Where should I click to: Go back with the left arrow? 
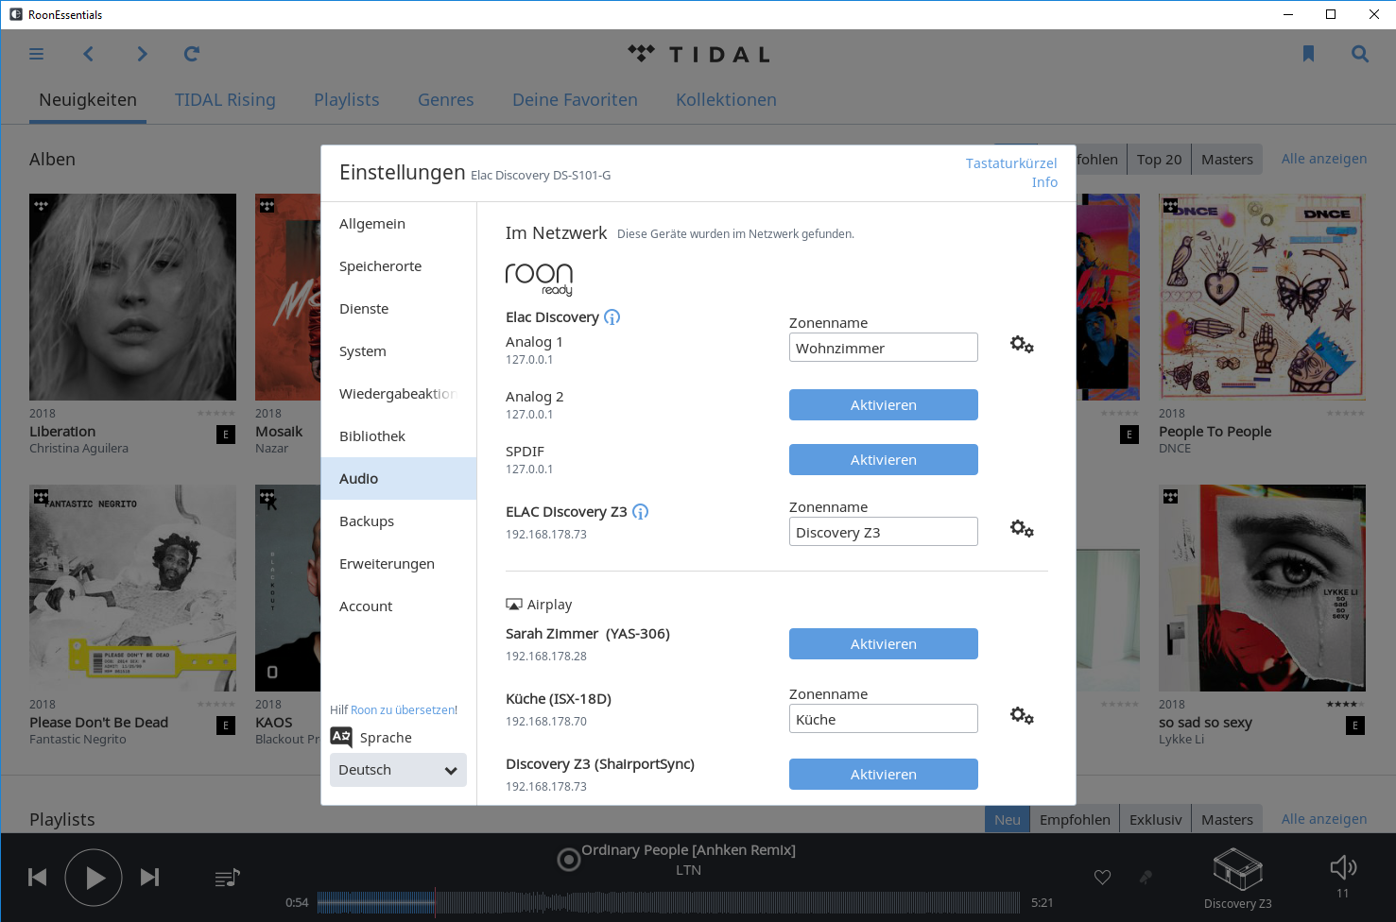(89, 54)
